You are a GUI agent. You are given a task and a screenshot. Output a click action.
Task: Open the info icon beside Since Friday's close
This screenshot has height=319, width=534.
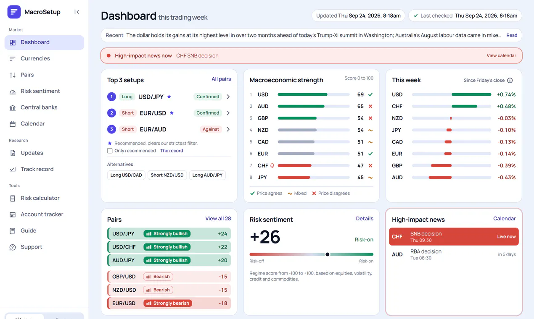pos(510,80)
